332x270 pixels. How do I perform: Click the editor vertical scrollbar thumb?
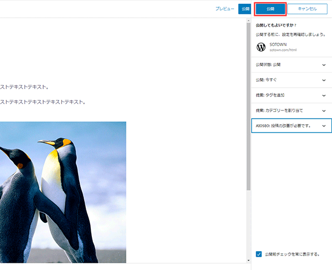click(248, 106)
